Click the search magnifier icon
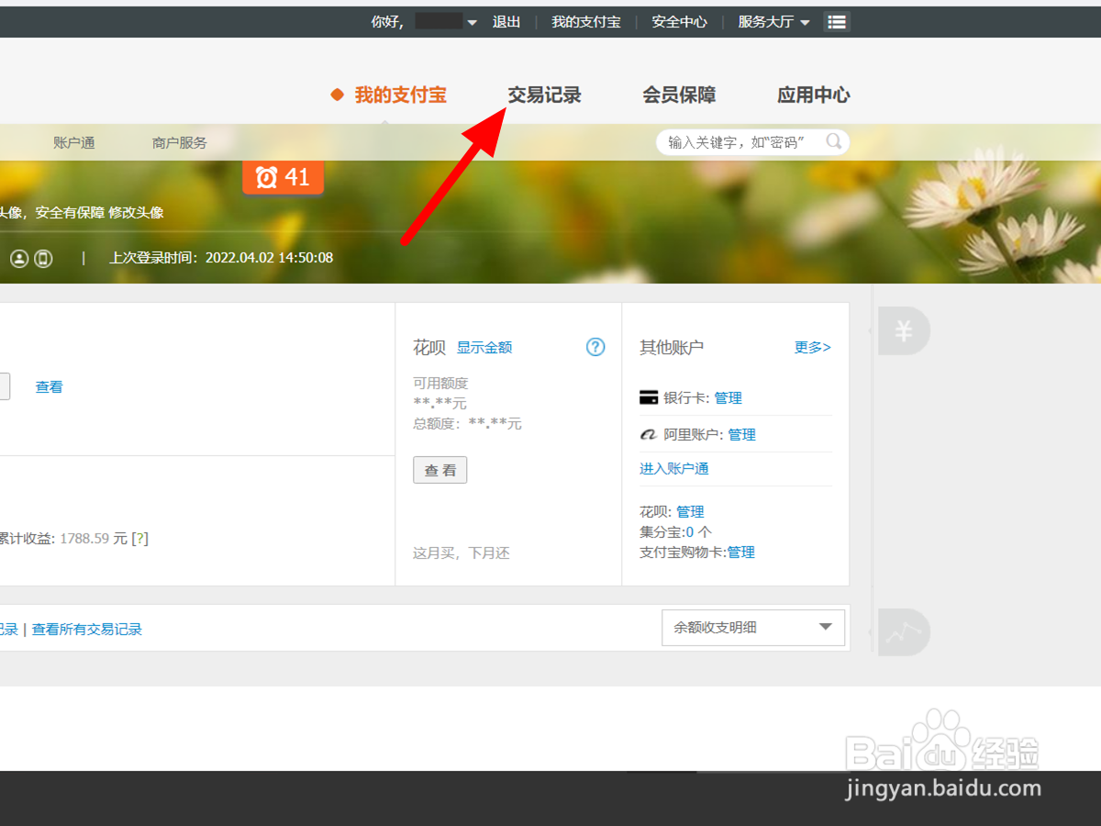The image size is (1101, 826). pos(833,142)
